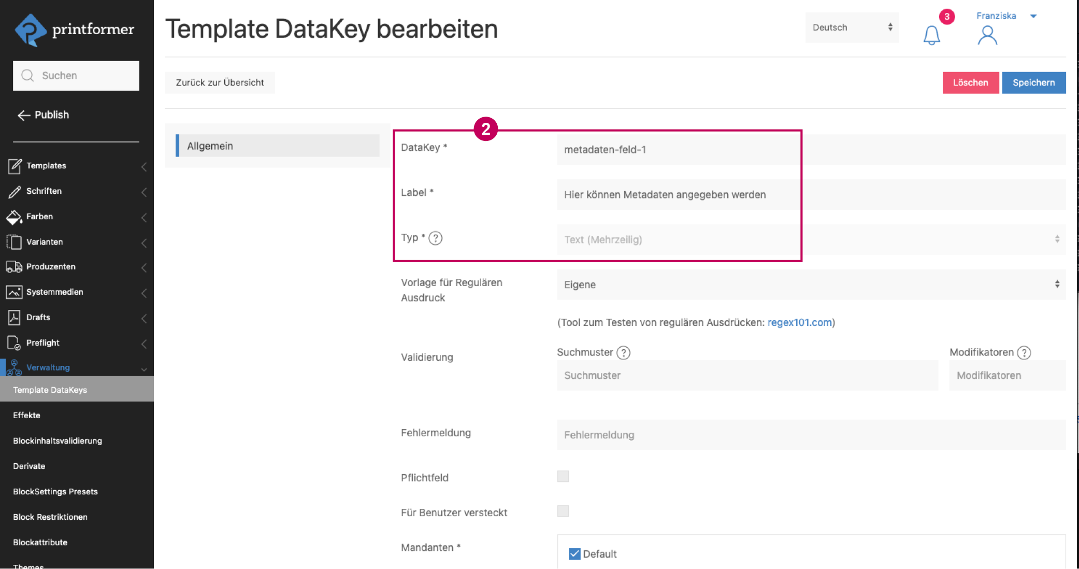
Task: Click the notification bell icon
Action: tap(931, 35)
